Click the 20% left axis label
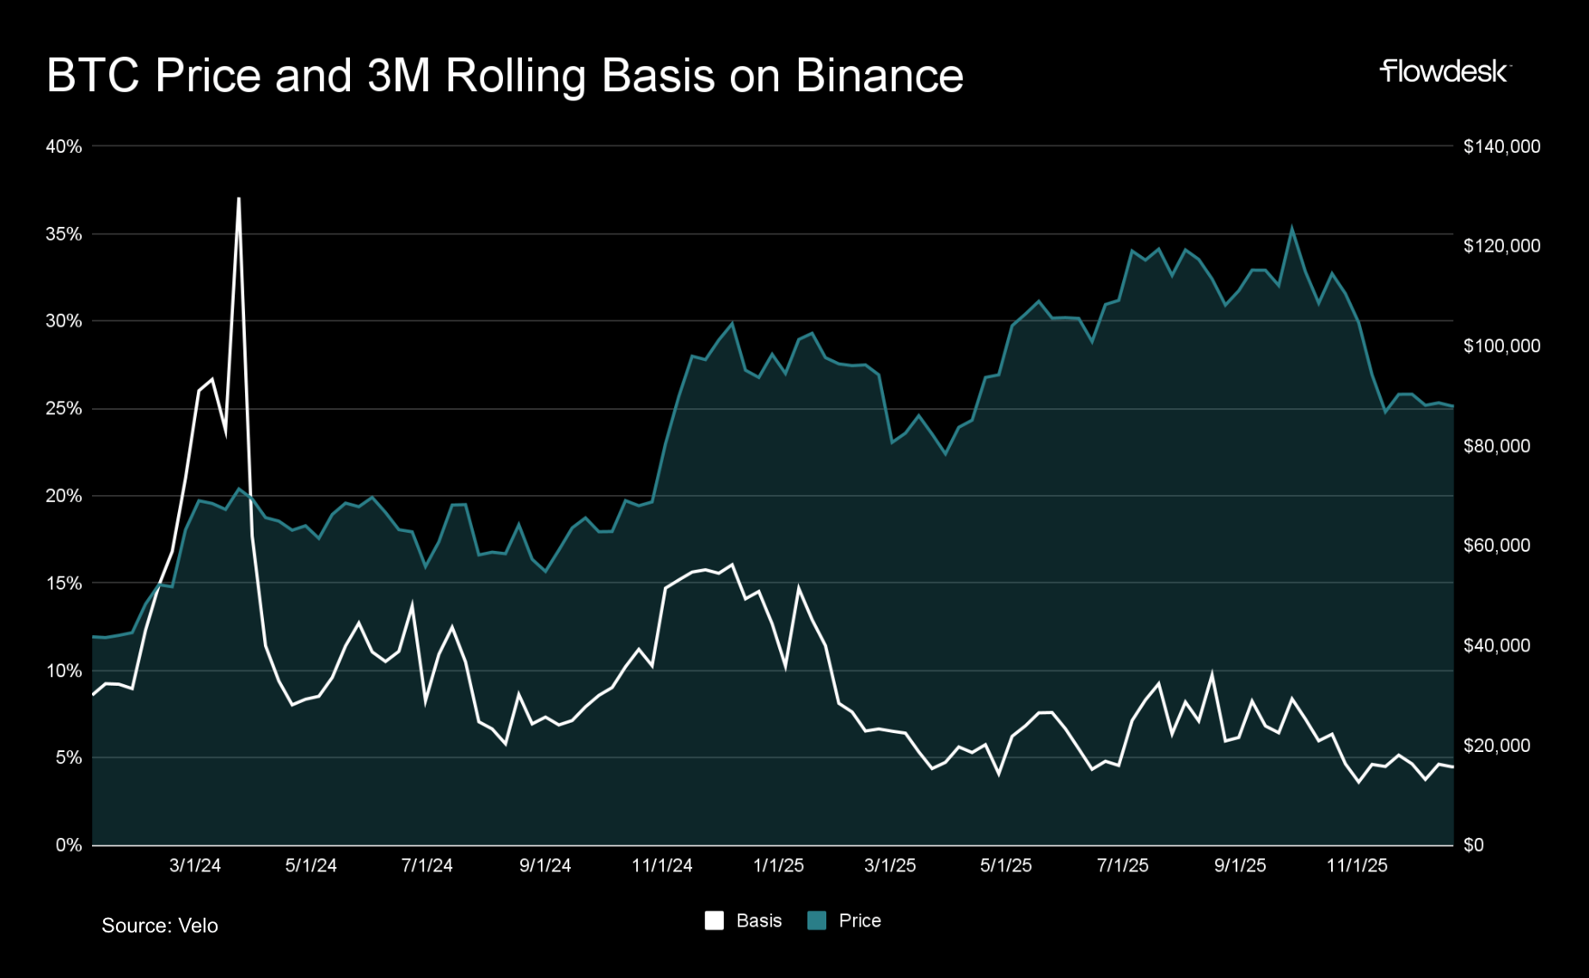1589x978 pixels. coord(64,496)
